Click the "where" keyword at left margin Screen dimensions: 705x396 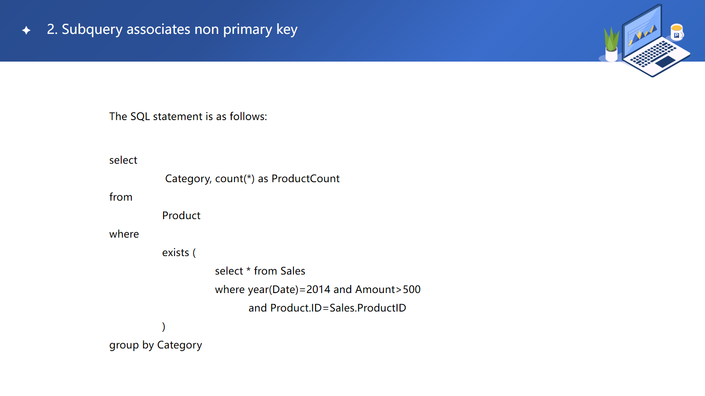[124, 234]
